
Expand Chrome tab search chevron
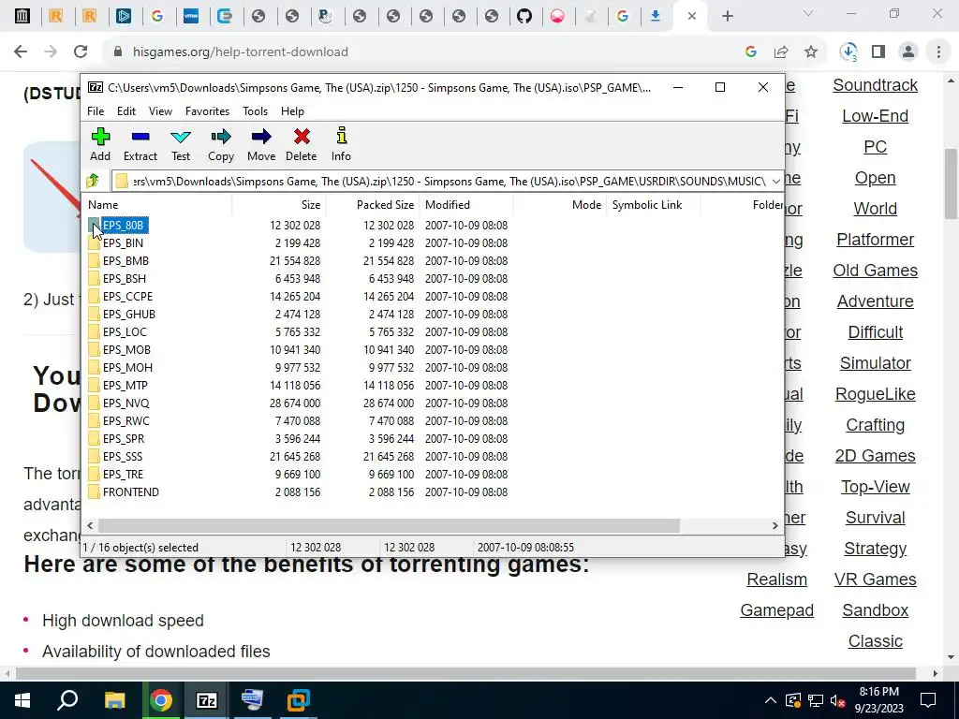pos(808,13)
